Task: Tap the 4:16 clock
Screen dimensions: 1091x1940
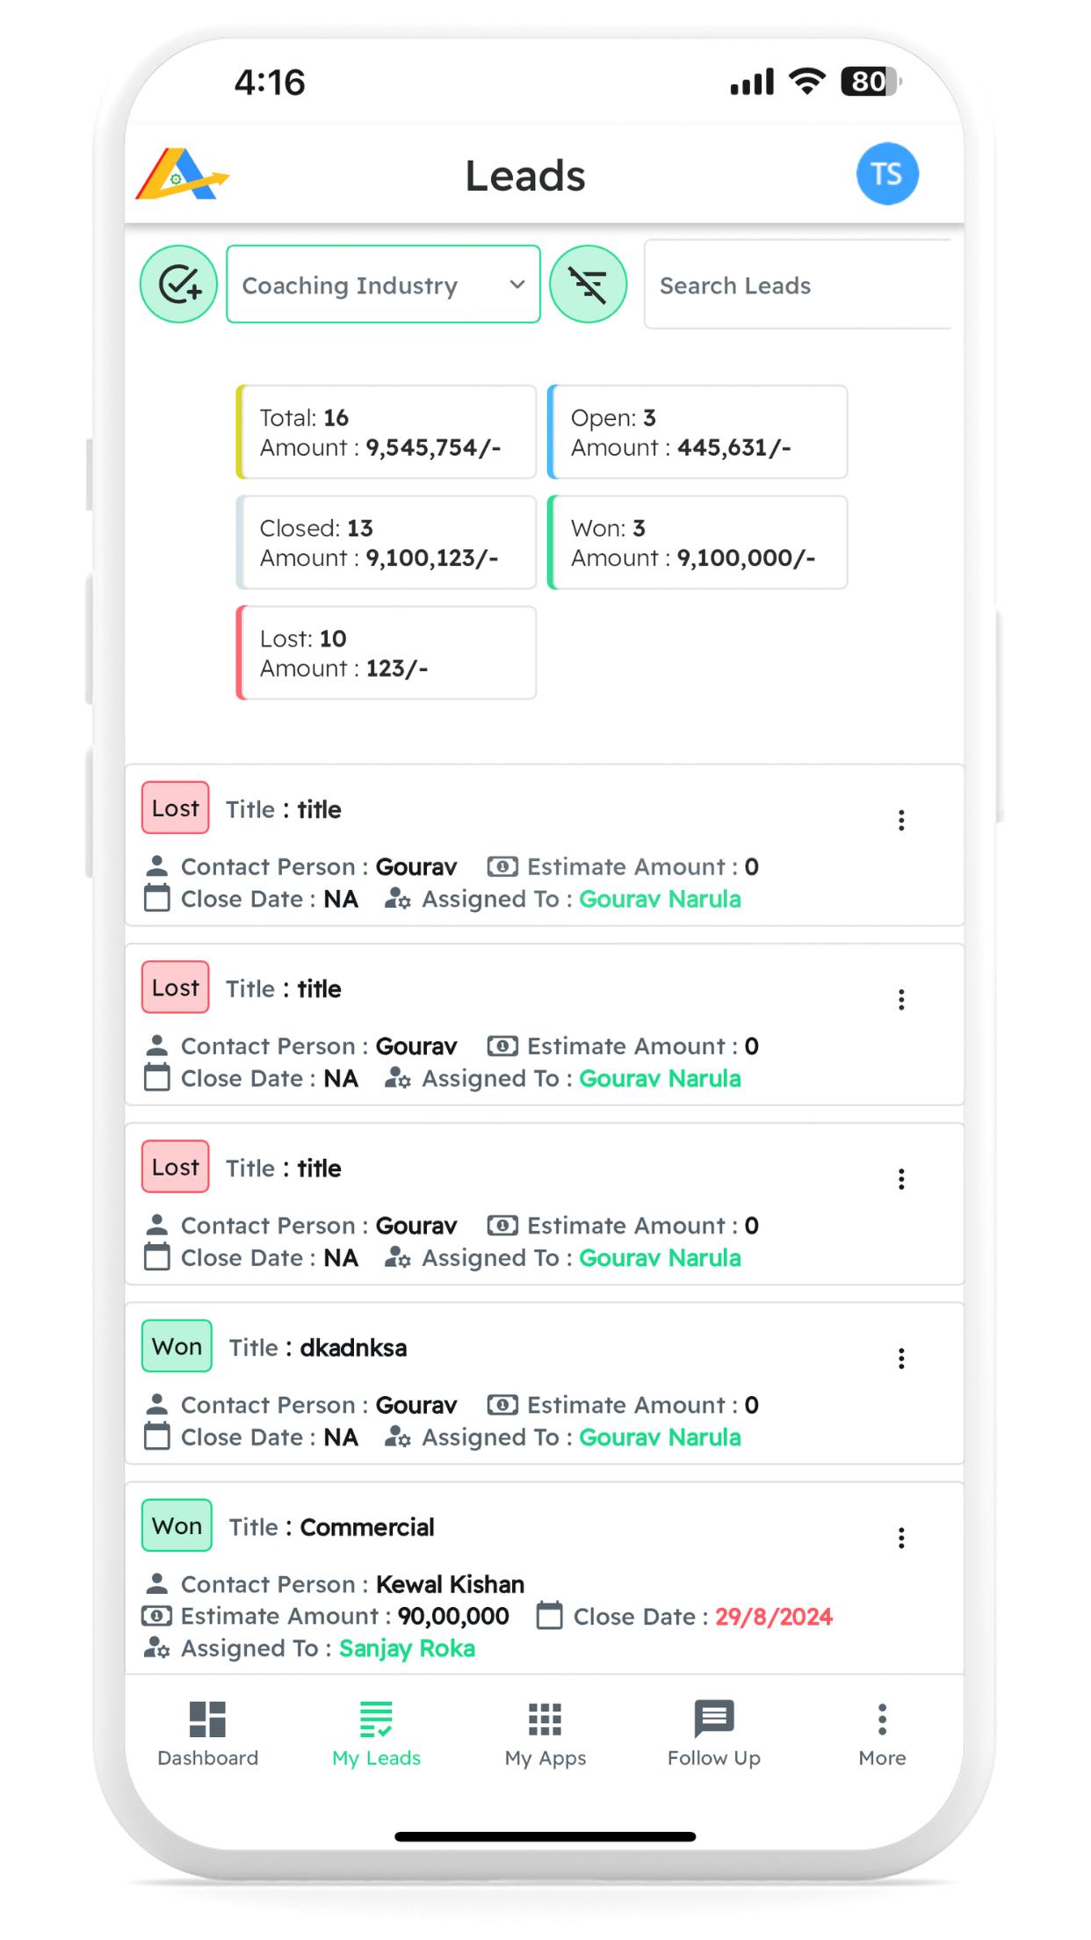Action: point(270,83)
